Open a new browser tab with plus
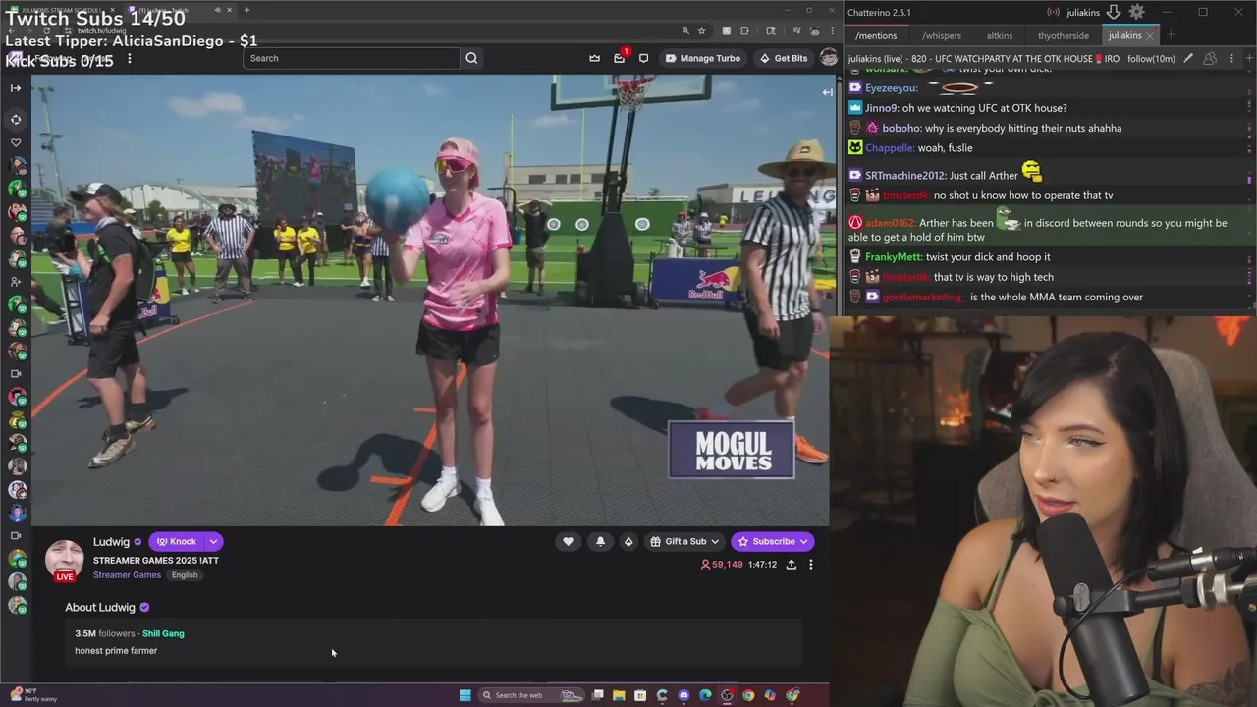Screen dimensions: 1257x707 click(x=246, y=10)
